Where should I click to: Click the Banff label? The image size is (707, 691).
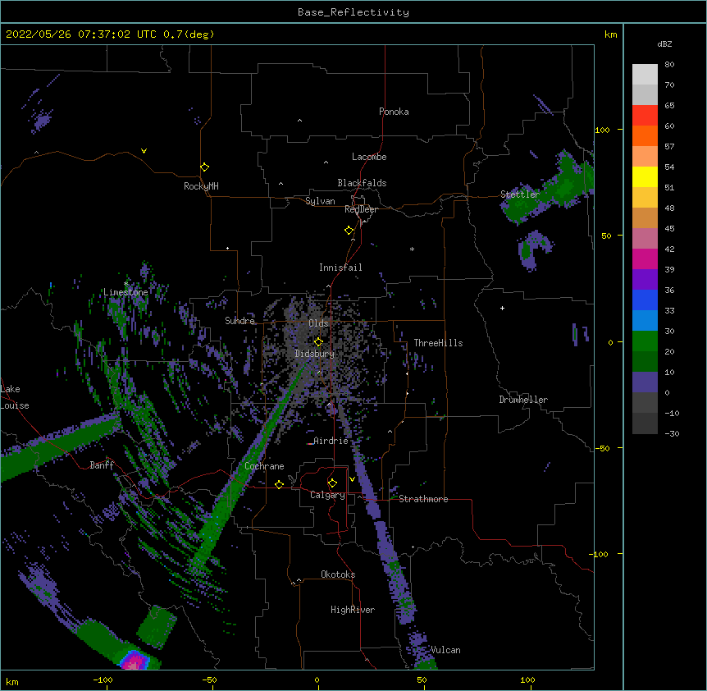102,465
